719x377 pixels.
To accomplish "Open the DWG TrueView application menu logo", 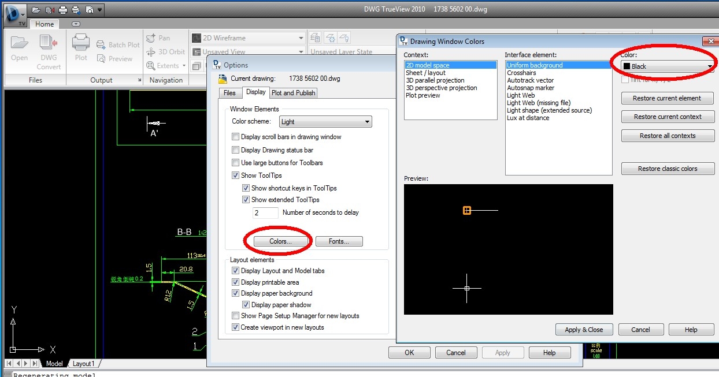I will coord(14,14).
